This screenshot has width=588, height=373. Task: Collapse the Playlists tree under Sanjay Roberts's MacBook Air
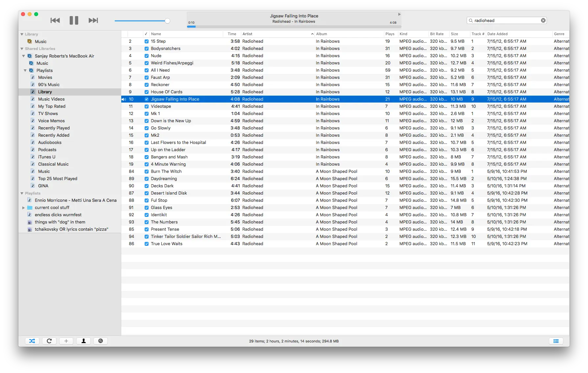(25, 70)
